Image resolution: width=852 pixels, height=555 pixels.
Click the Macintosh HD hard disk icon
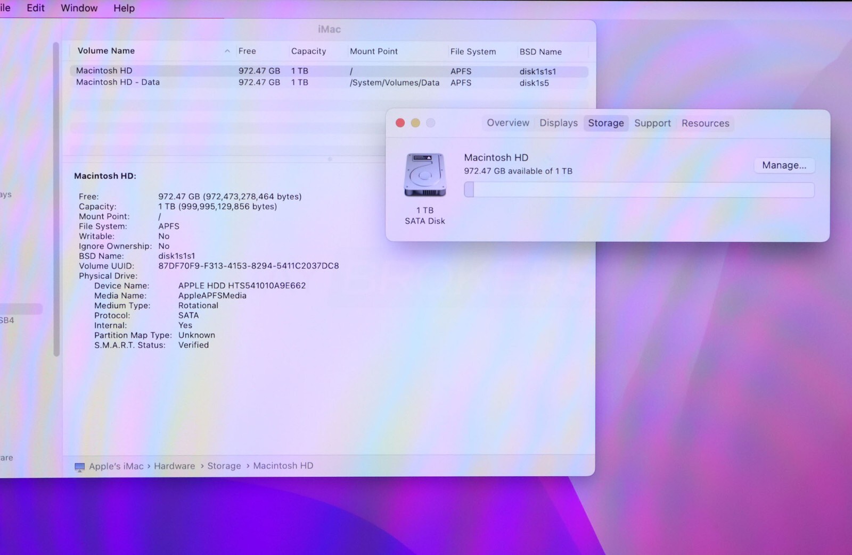(x=424, y=175)
